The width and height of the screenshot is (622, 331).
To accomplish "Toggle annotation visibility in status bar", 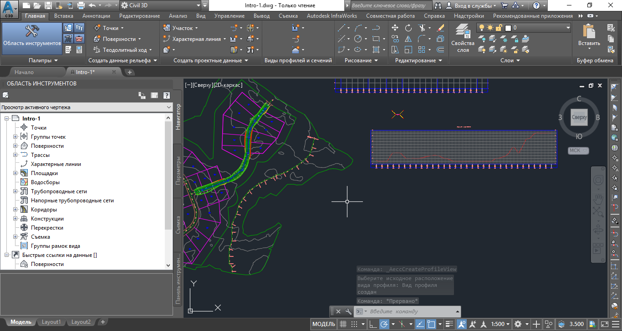I will [462, 324].
